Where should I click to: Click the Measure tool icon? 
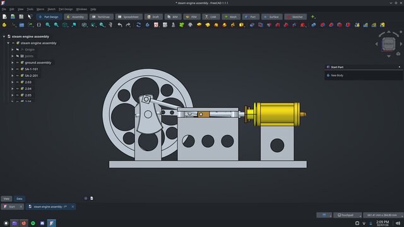(110, 25)
